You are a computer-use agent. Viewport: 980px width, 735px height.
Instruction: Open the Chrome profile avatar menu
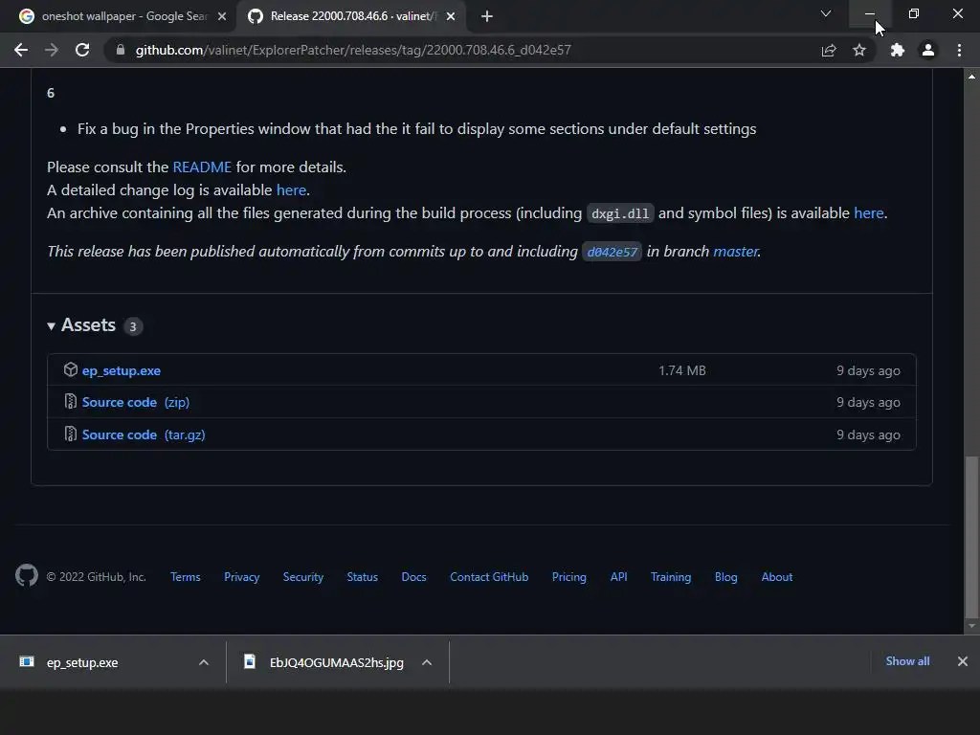928,50
